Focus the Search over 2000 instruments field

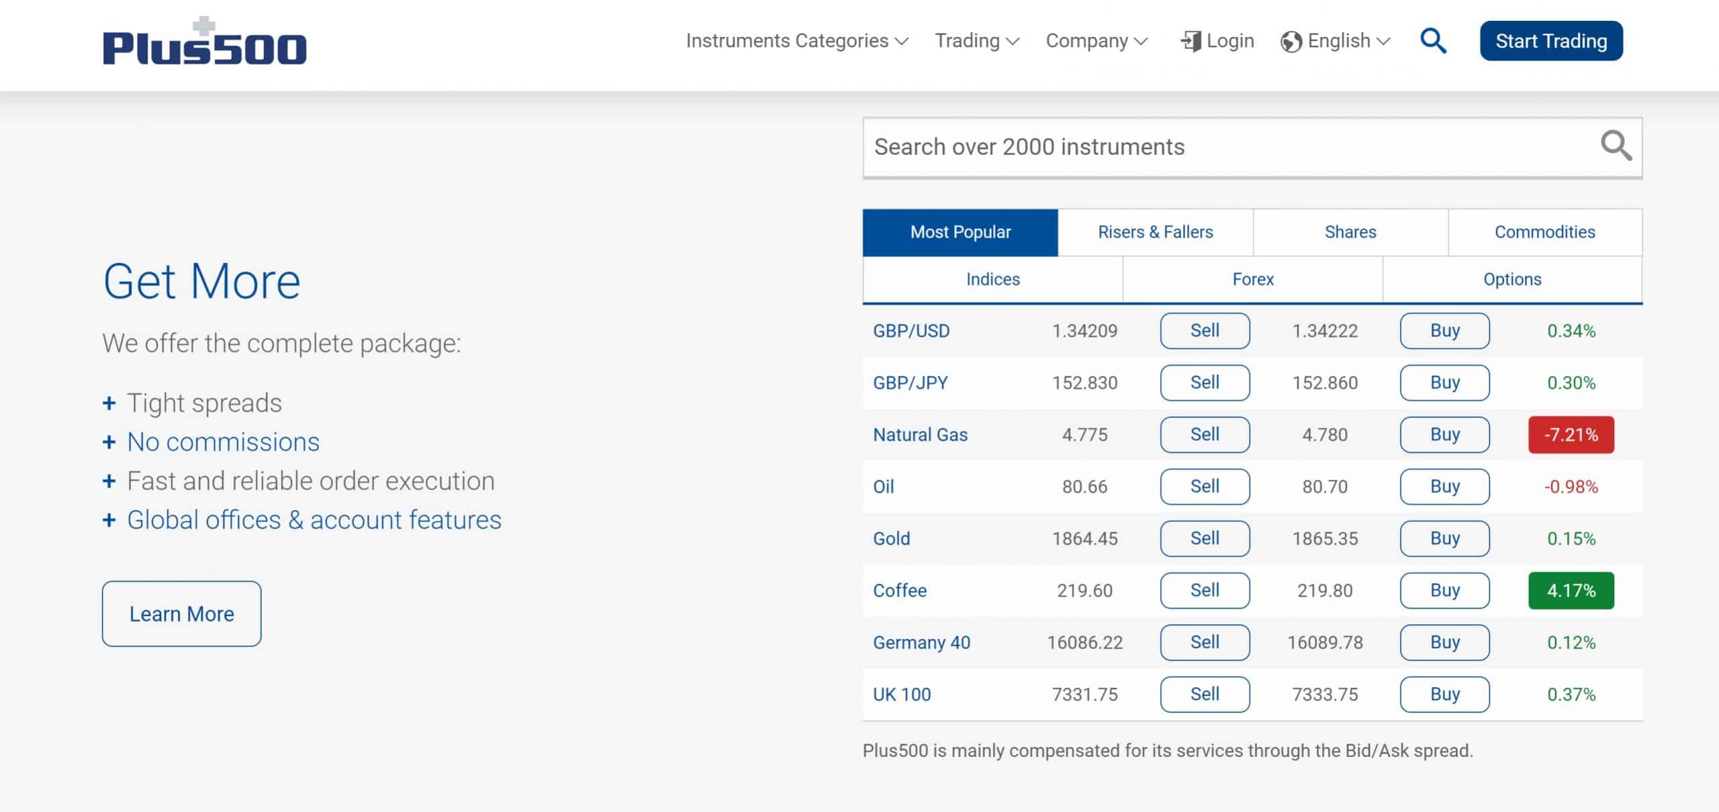pos(1252,147)
